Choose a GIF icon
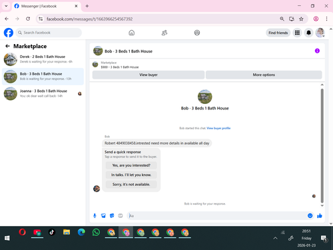 coord(121,215)
